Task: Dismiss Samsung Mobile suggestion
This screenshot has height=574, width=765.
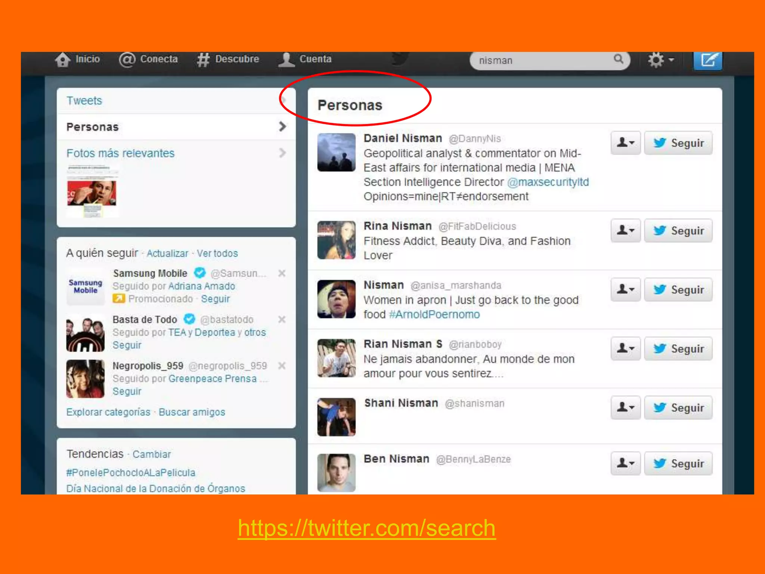Action: coord(282,274)
